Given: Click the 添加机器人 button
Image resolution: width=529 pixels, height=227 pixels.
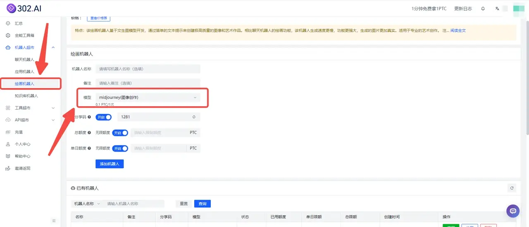Looking at the screenshot, I should 110,164.
